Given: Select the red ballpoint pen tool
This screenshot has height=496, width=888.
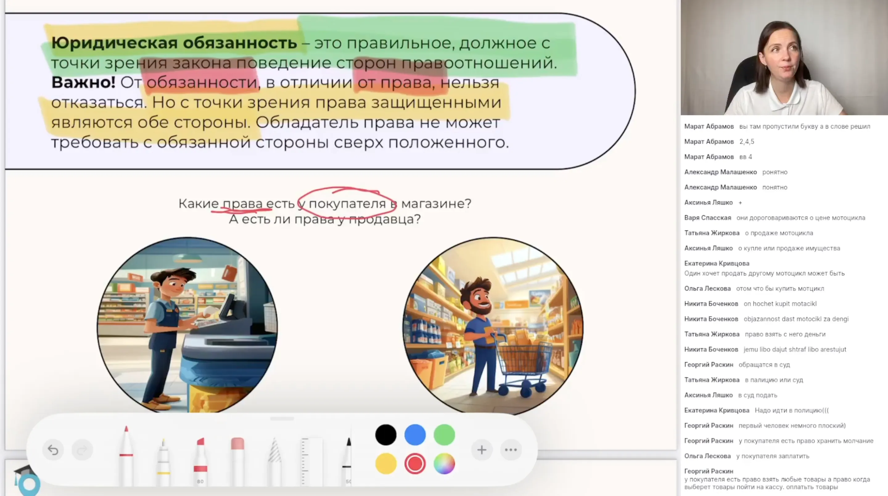Looking at the screenshot, I should (127, 458).
